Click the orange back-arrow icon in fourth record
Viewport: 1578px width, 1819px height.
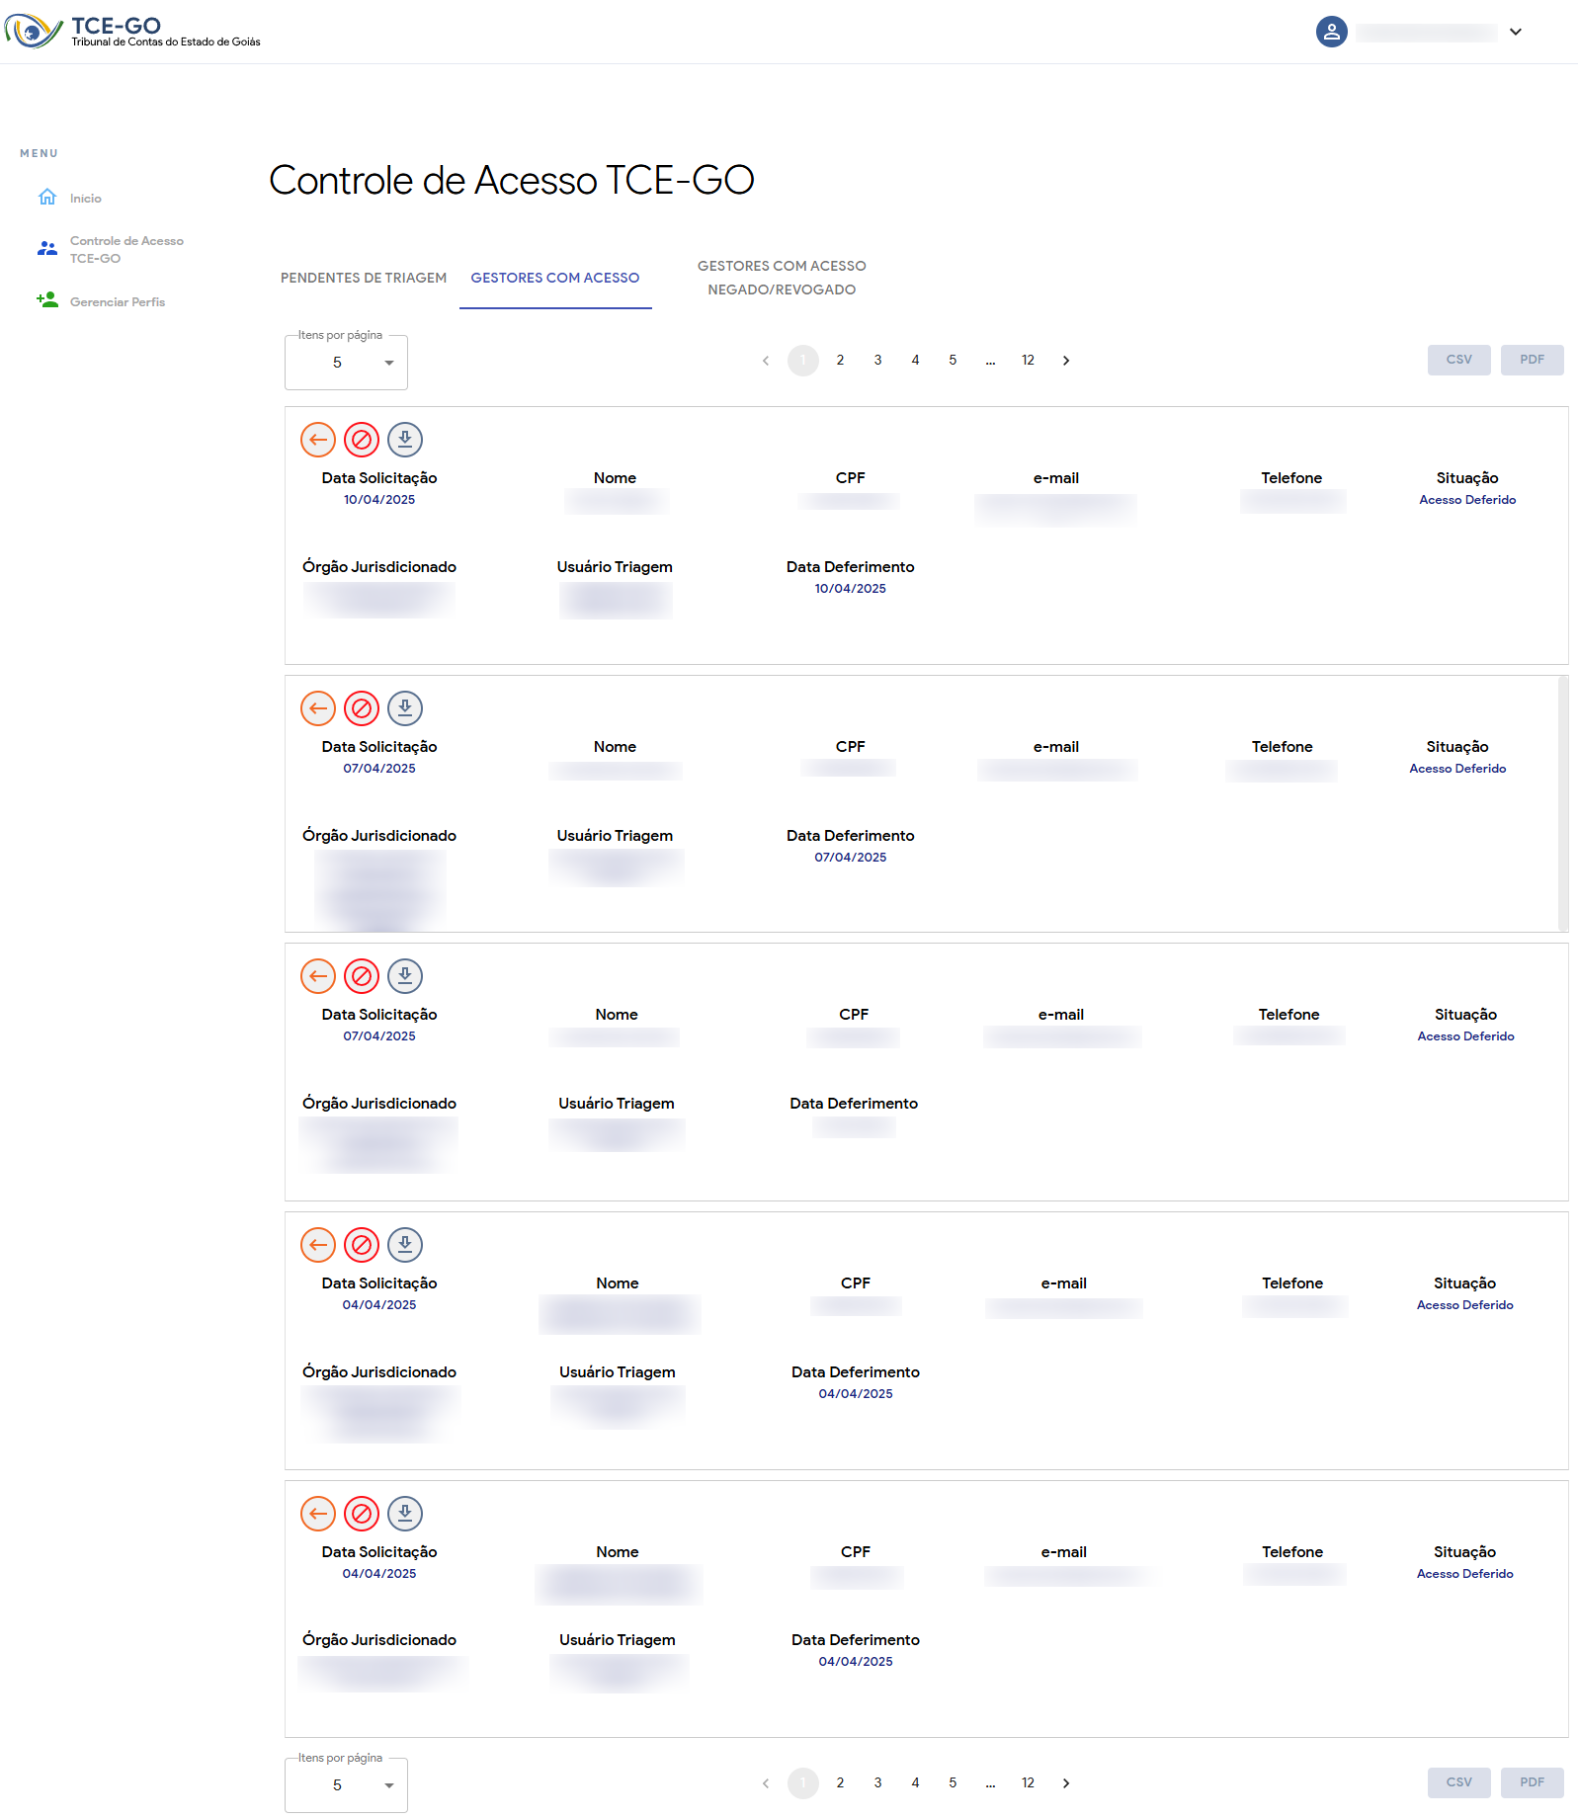coord(318,1245)
